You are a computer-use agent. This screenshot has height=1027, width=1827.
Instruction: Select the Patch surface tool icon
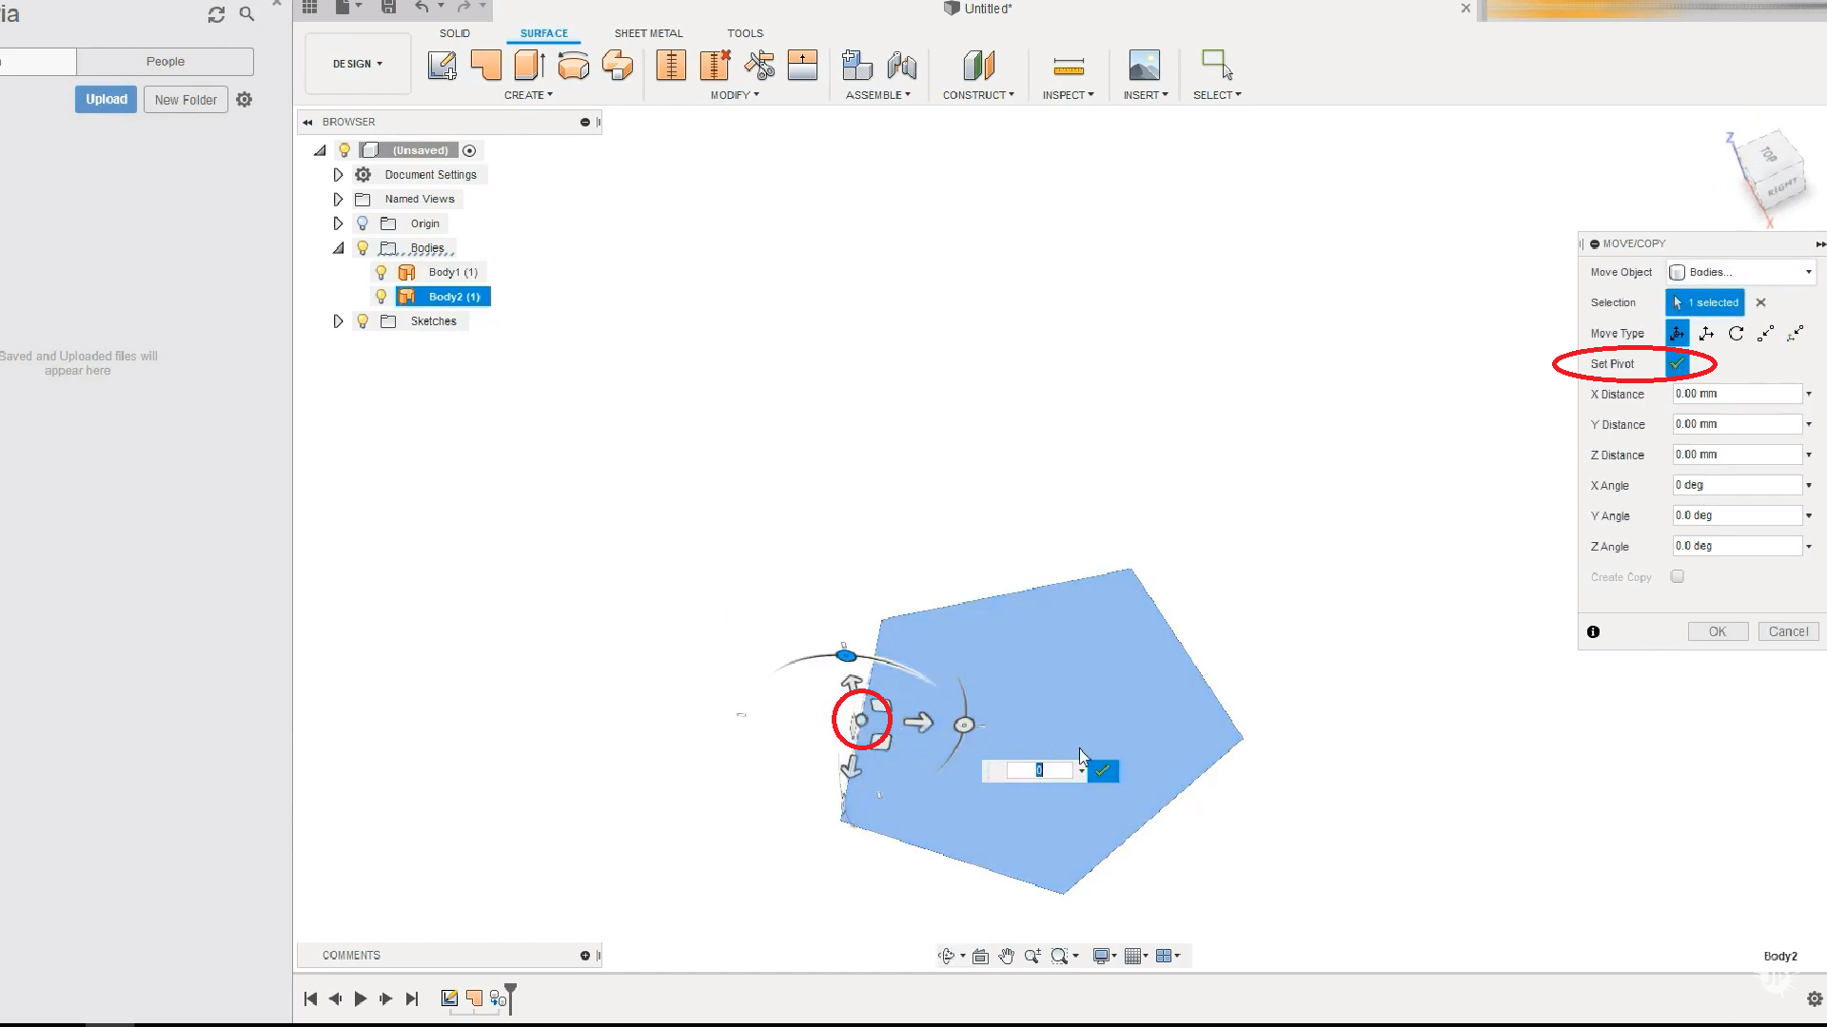click(485, 66)
